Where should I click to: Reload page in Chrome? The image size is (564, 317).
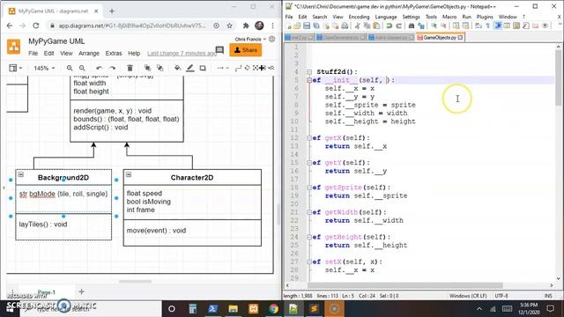coord(35,26)
